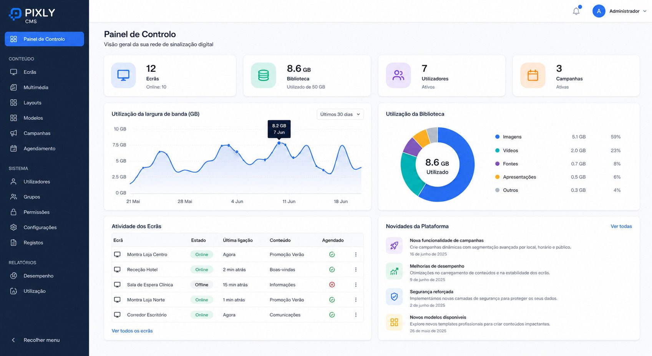Open Novos modelos disponíveis article
This screenshot has width=652, height=356.
(438, 317)
